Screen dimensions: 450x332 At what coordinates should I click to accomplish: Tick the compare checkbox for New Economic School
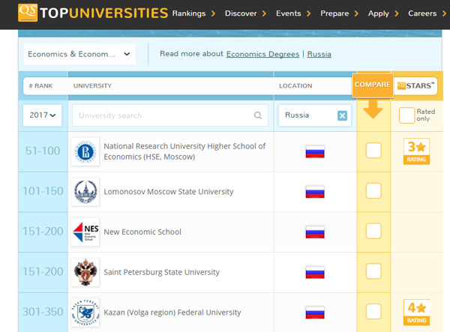click(x=373, y=231)
